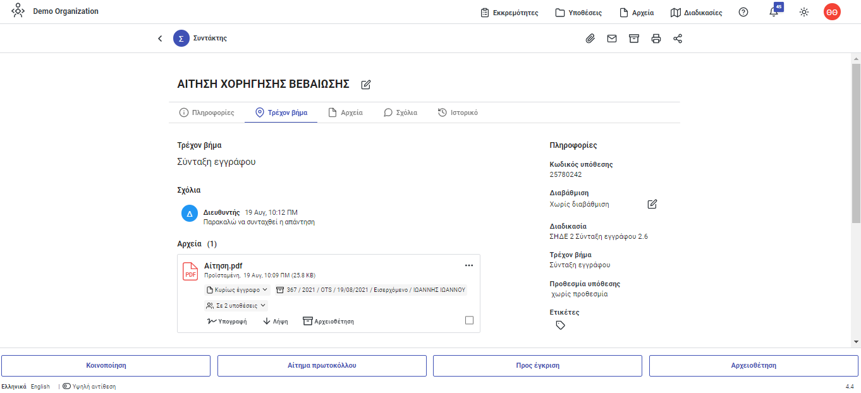Screen dimensions: 861x393
Task: Switch language to English
Action: 40,387
